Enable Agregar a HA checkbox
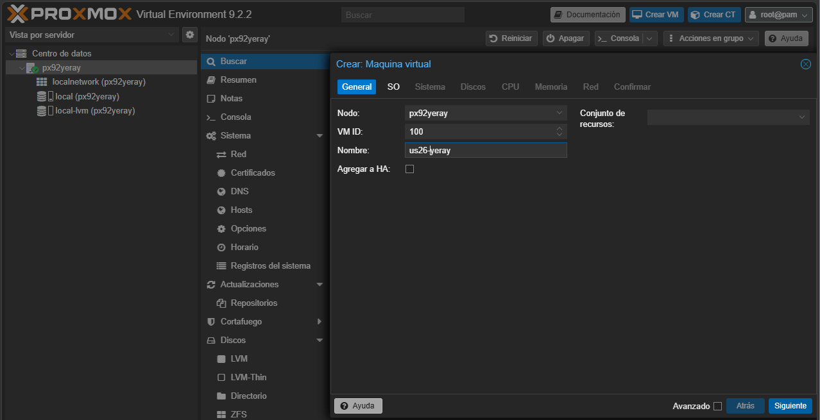The image size is (820, 420). (x=410, y=169)
